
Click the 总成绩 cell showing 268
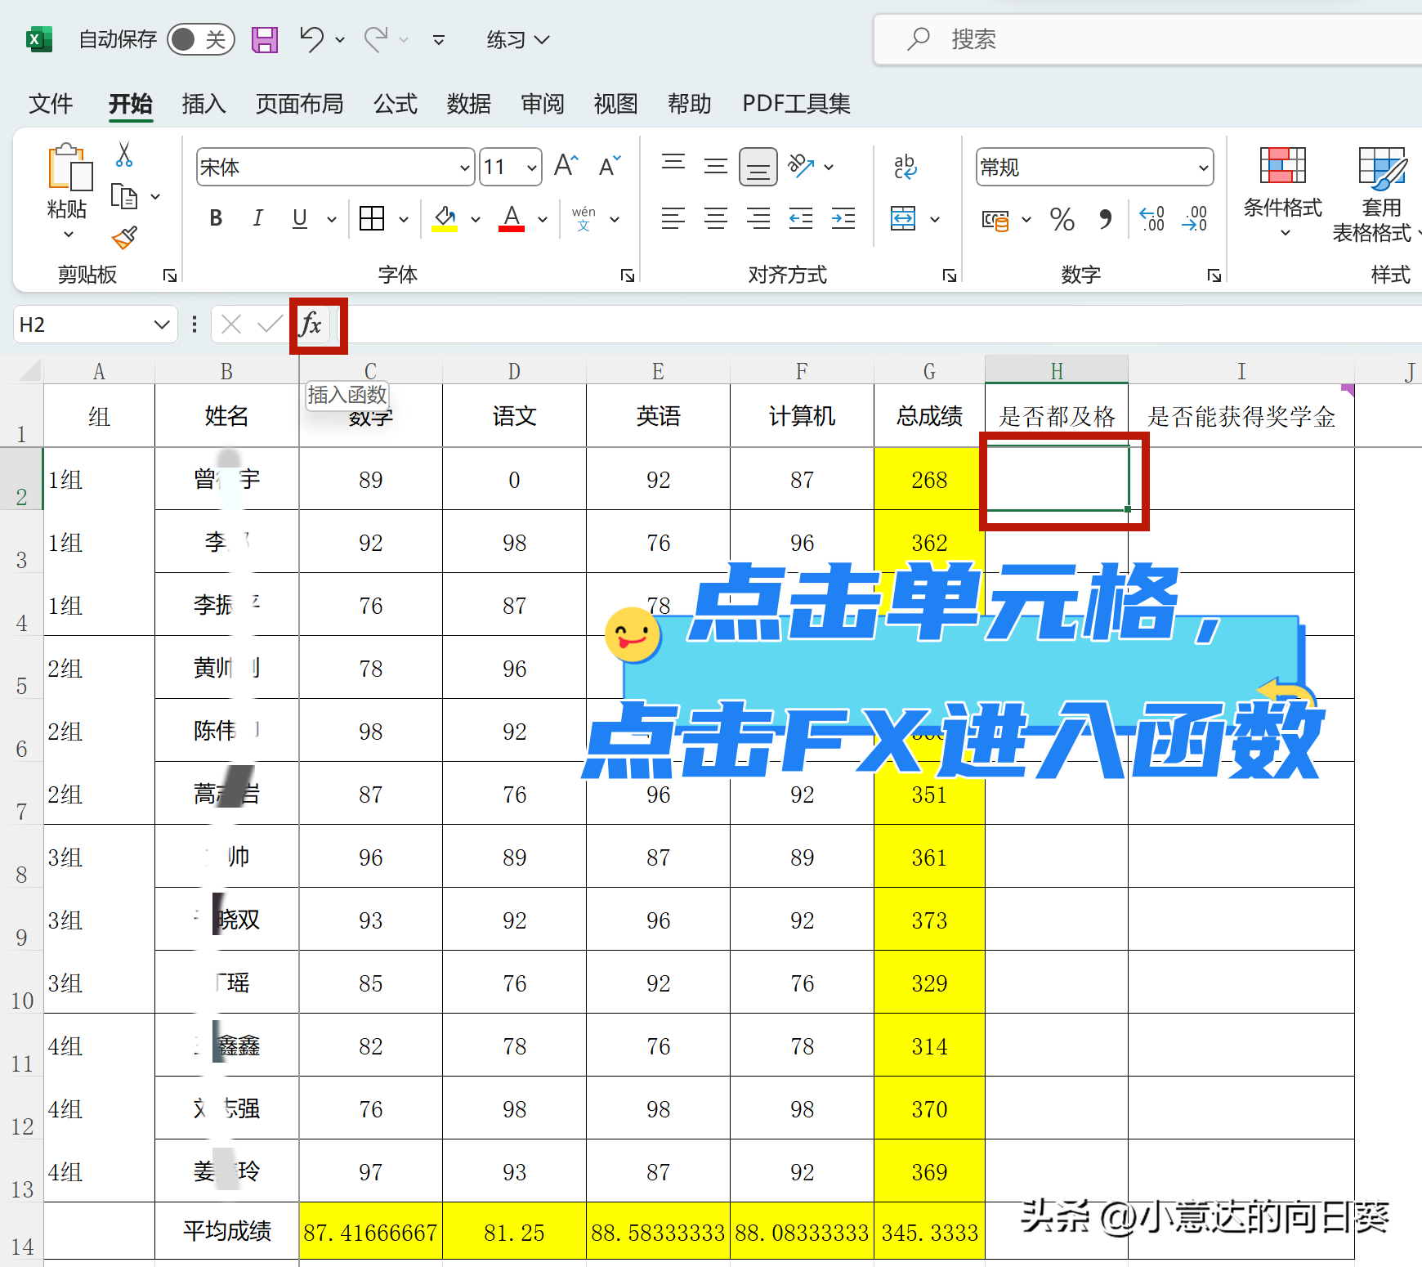[x=929, y=479]
